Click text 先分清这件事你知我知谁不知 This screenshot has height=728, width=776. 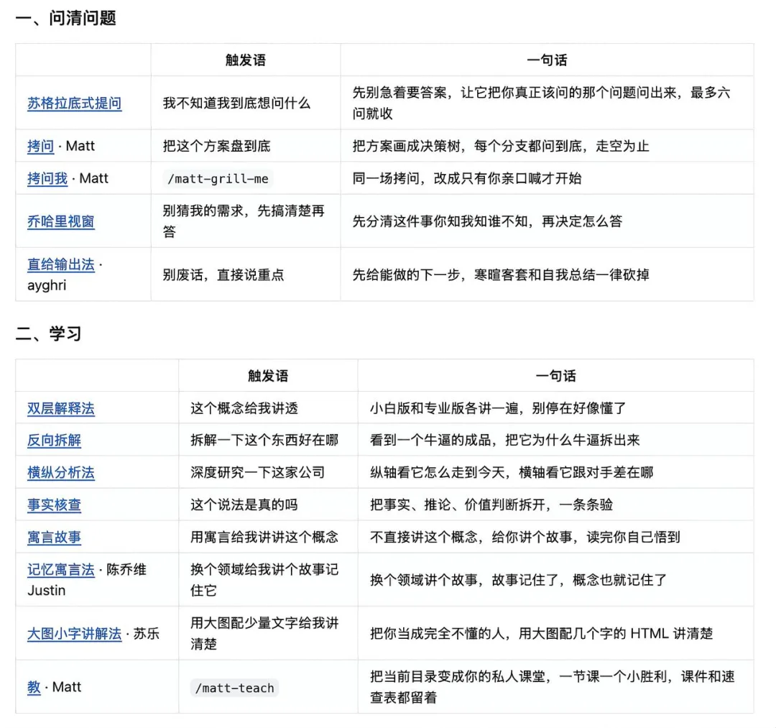coord(440,221)
